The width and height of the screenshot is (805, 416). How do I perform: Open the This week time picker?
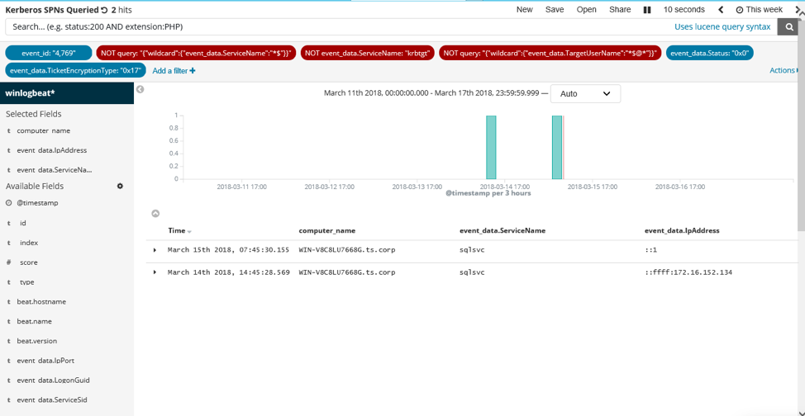tap(759, 10)
